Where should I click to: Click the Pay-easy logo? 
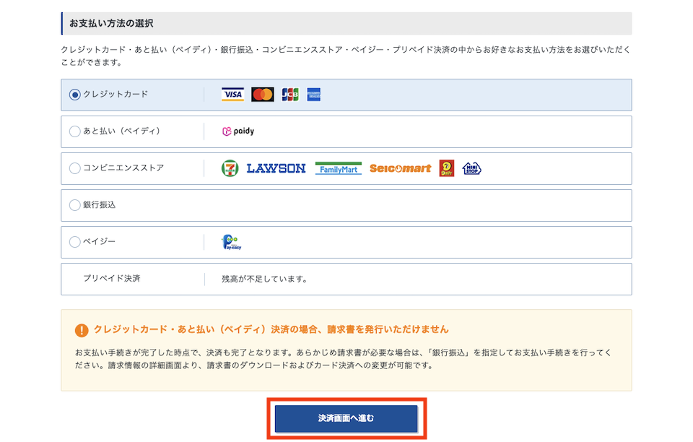(231, 242)
